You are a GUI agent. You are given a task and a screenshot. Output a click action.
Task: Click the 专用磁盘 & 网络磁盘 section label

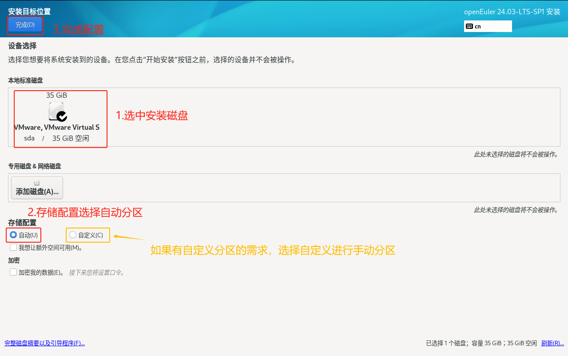pyautogui.click(x=35, y=166)
